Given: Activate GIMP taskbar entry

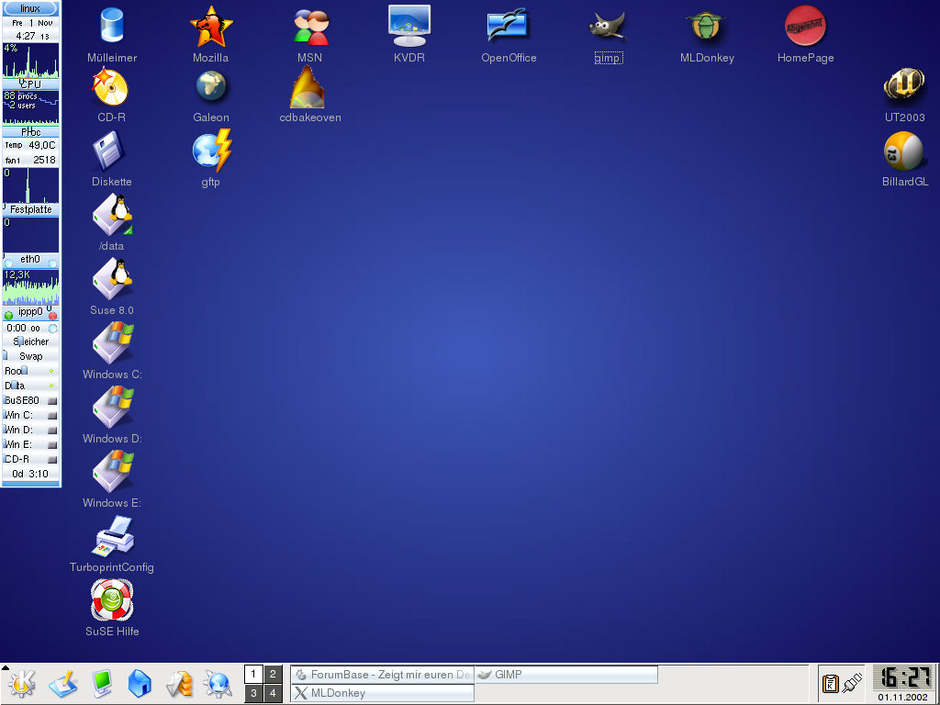Looking at the screenshot, I should point(565,675).
